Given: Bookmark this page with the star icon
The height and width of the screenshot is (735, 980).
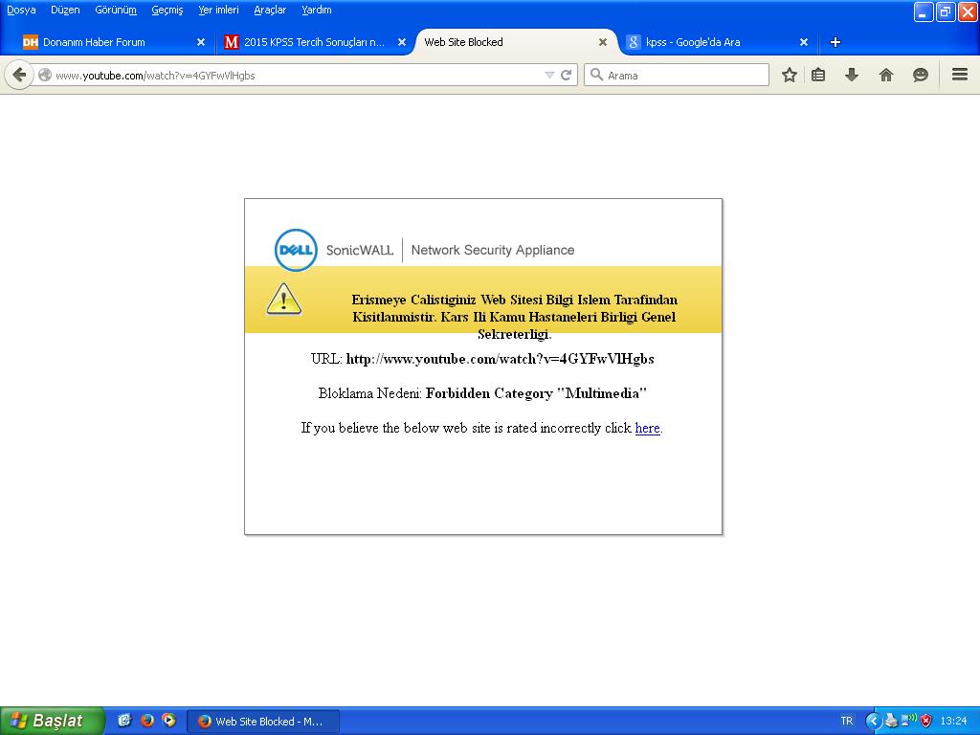Looking at the screenshot, I should (790, 76).
